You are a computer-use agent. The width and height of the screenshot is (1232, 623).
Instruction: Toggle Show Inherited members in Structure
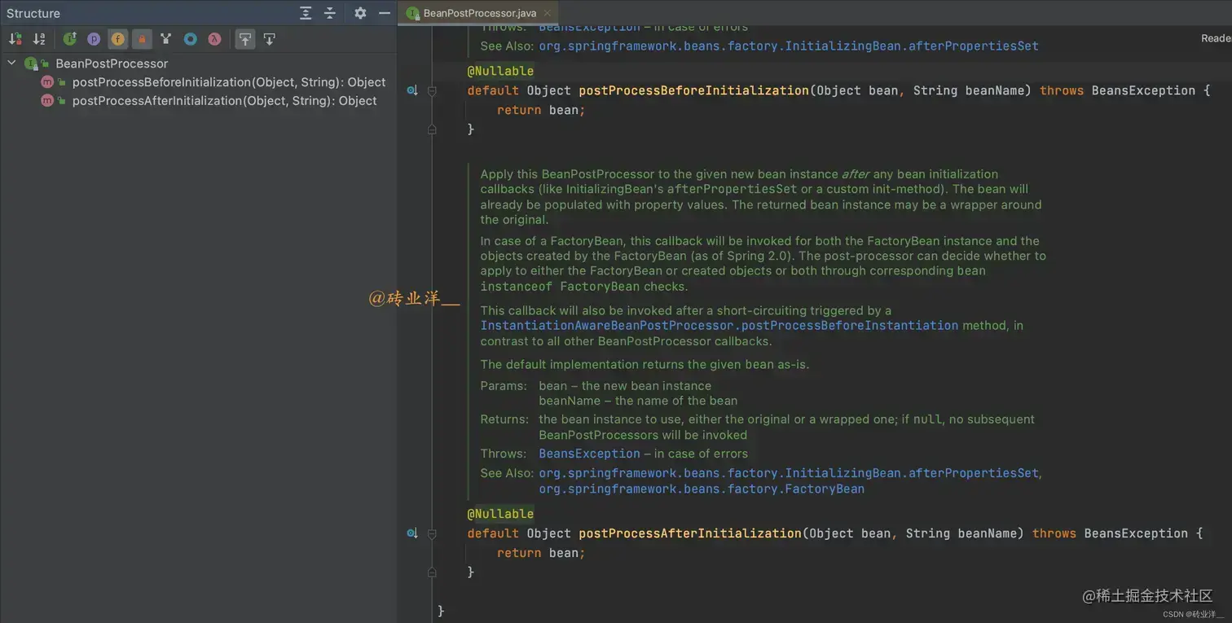[70, 38]
